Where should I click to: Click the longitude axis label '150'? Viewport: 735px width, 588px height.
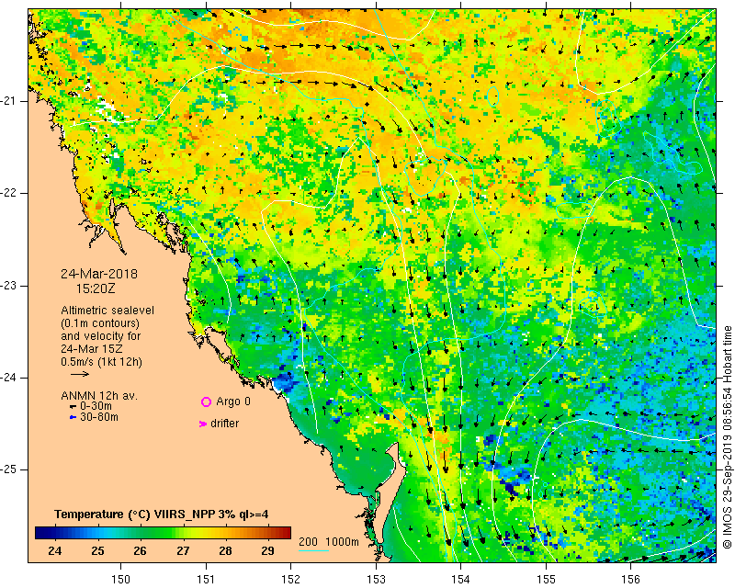(x=120, y=580)
